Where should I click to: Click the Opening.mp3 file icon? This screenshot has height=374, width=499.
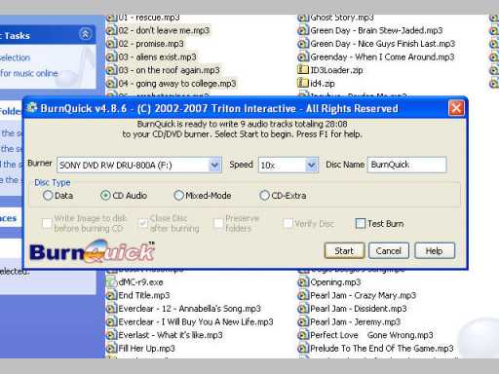tap(303, 282)
